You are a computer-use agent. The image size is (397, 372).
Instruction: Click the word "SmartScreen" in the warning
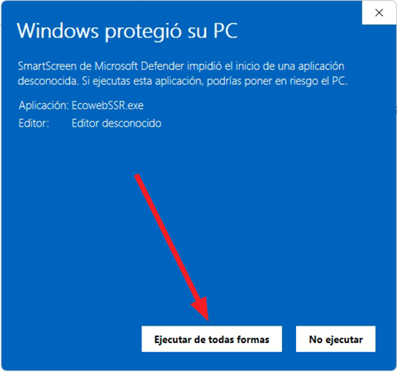click(x=47, y=66)
